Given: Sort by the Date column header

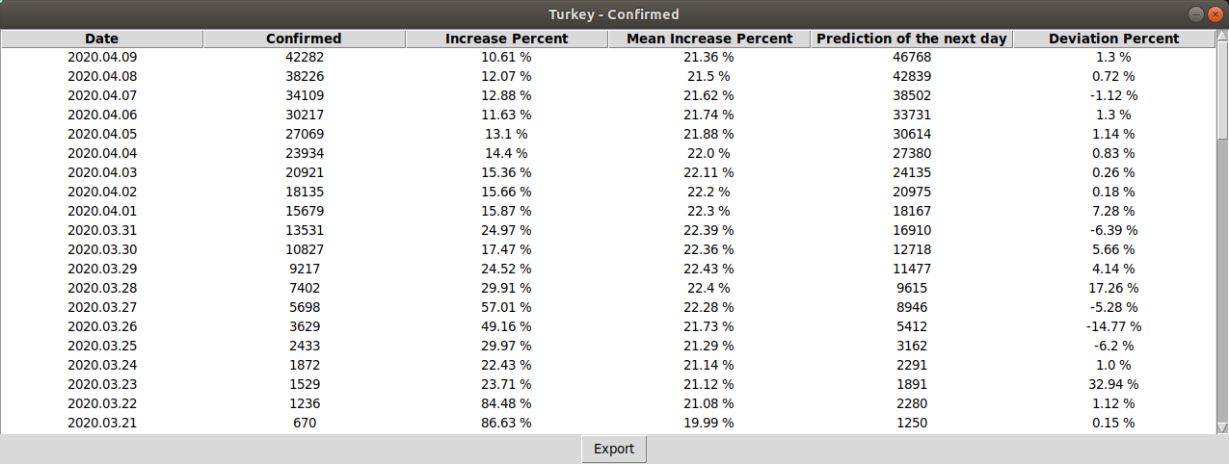Looking at the screenshot, I should 102,39.
